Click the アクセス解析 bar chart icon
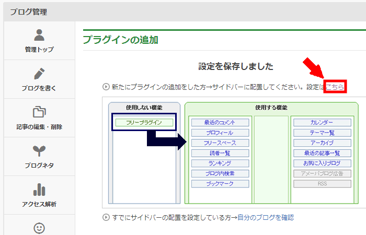Viewport: 366px width, 235px height. tap(39, 190)
